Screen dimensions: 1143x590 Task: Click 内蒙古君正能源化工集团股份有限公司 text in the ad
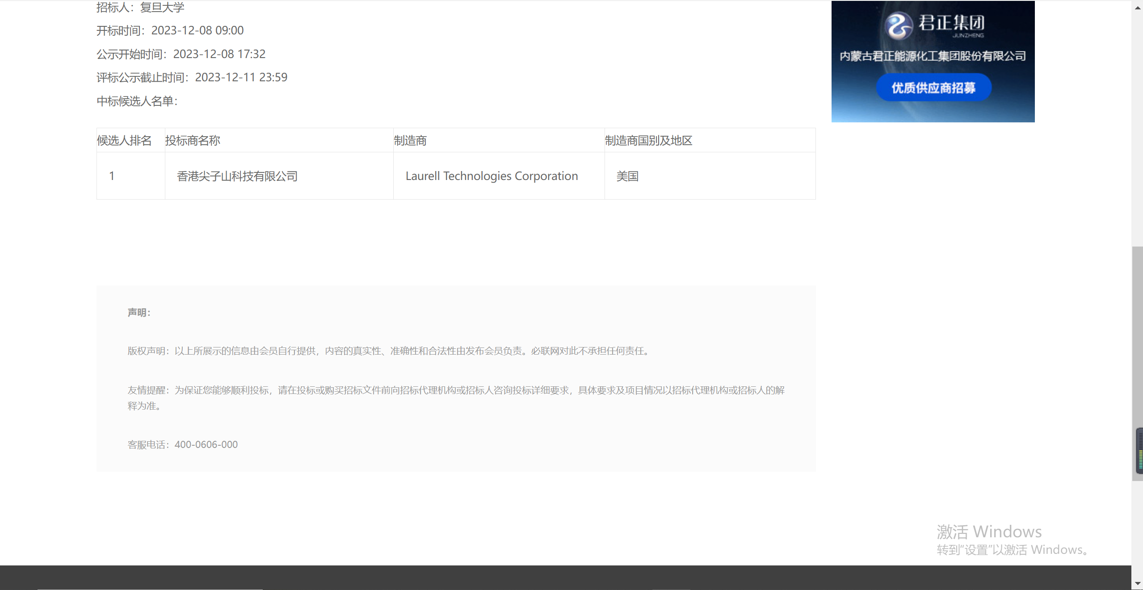point(933,56)
